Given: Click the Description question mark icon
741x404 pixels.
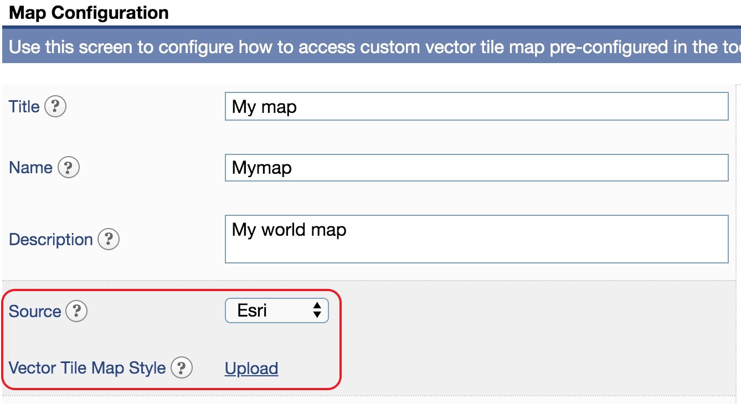Looking at the screenshot, I should tap(108, 239).
